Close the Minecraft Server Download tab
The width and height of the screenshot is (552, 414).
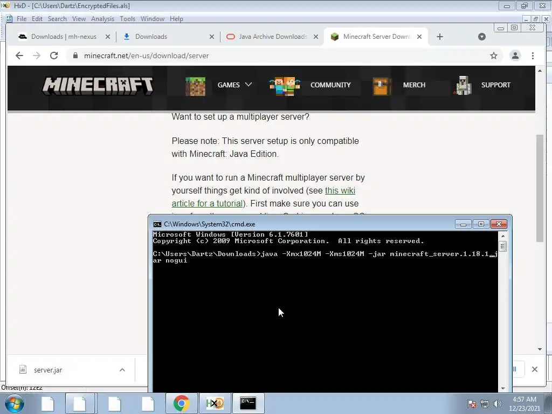(419, 37)
